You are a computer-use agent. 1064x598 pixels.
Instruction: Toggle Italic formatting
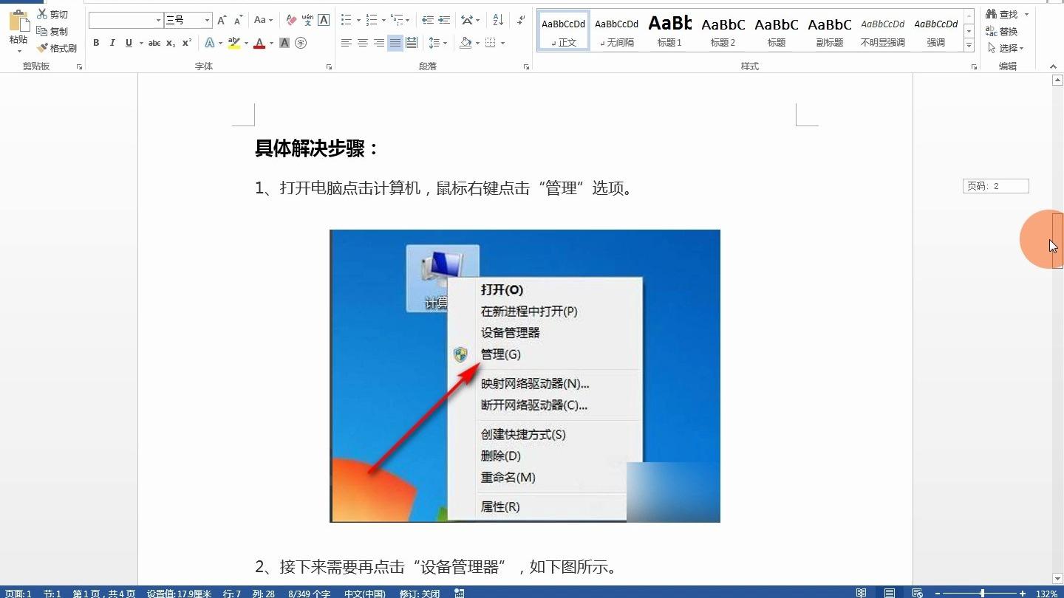[112, 44]
